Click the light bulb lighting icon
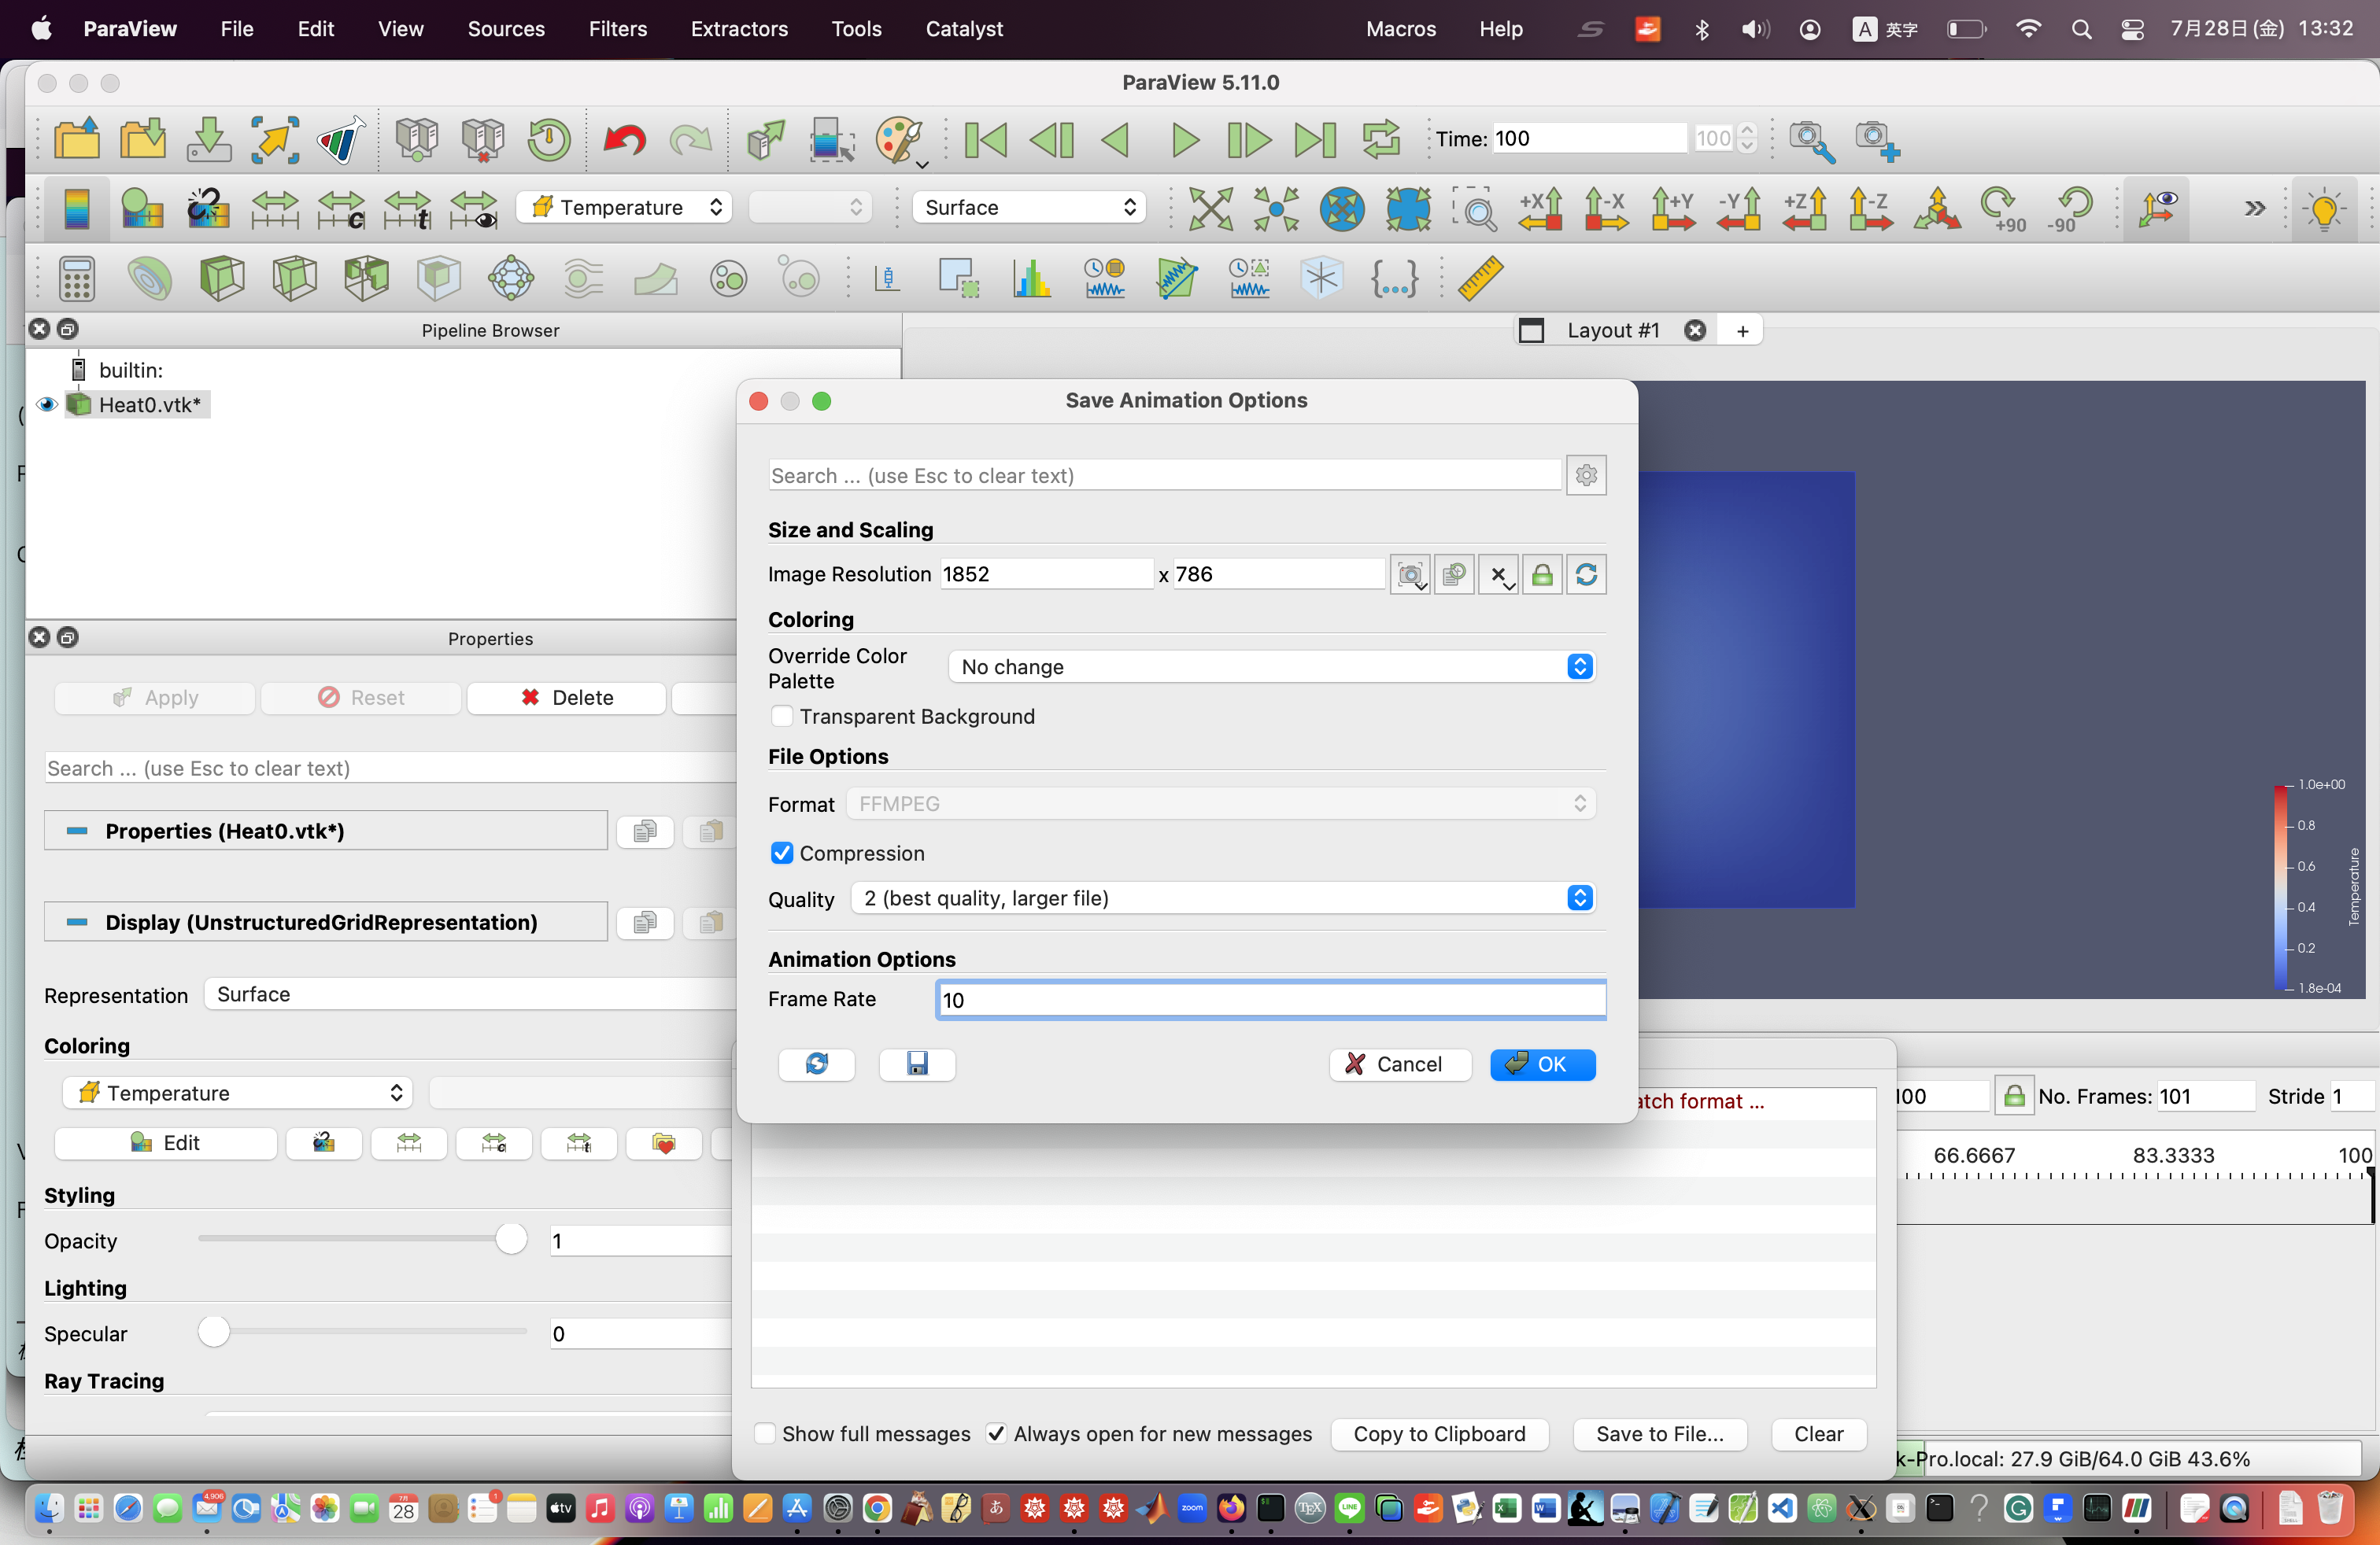 pyautogui.click(x=2324, y=208)
